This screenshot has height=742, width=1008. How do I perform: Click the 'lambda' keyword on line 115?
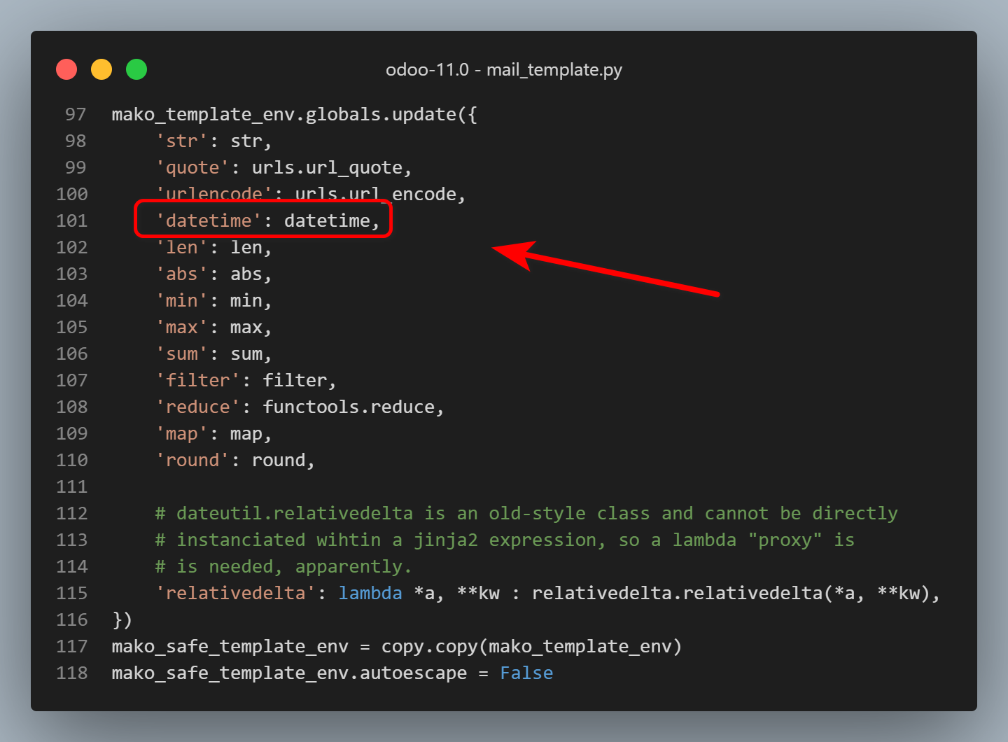(370, 594)
